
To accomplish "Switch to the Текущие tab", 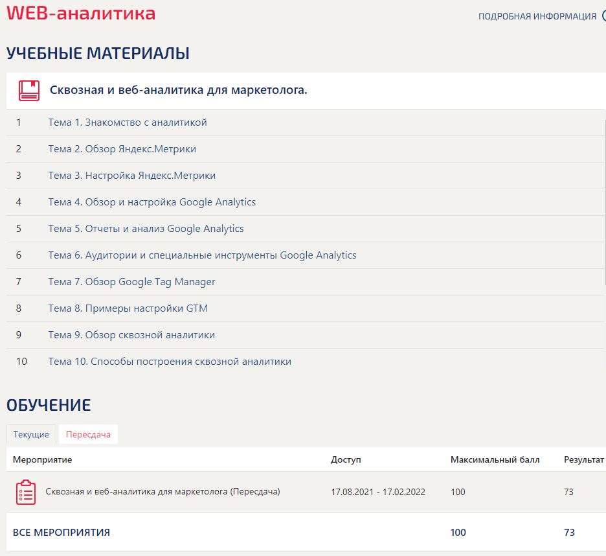I will pos(31,434).
